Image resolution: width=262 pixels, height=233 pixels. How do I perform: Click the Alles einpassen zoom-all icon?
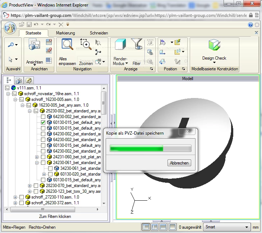[x=67, y=44]
